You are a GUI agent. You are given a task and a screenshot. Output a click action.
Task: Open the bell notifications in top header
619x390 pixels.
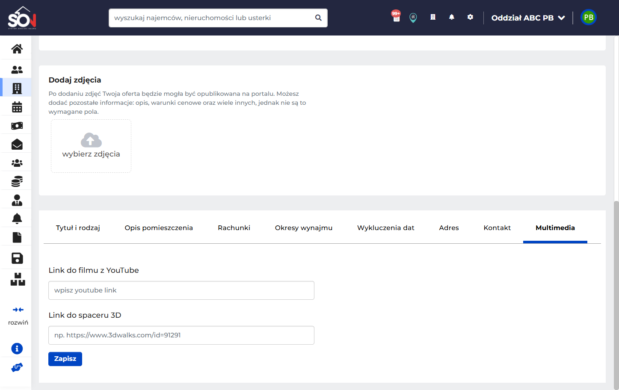point(452,17)
